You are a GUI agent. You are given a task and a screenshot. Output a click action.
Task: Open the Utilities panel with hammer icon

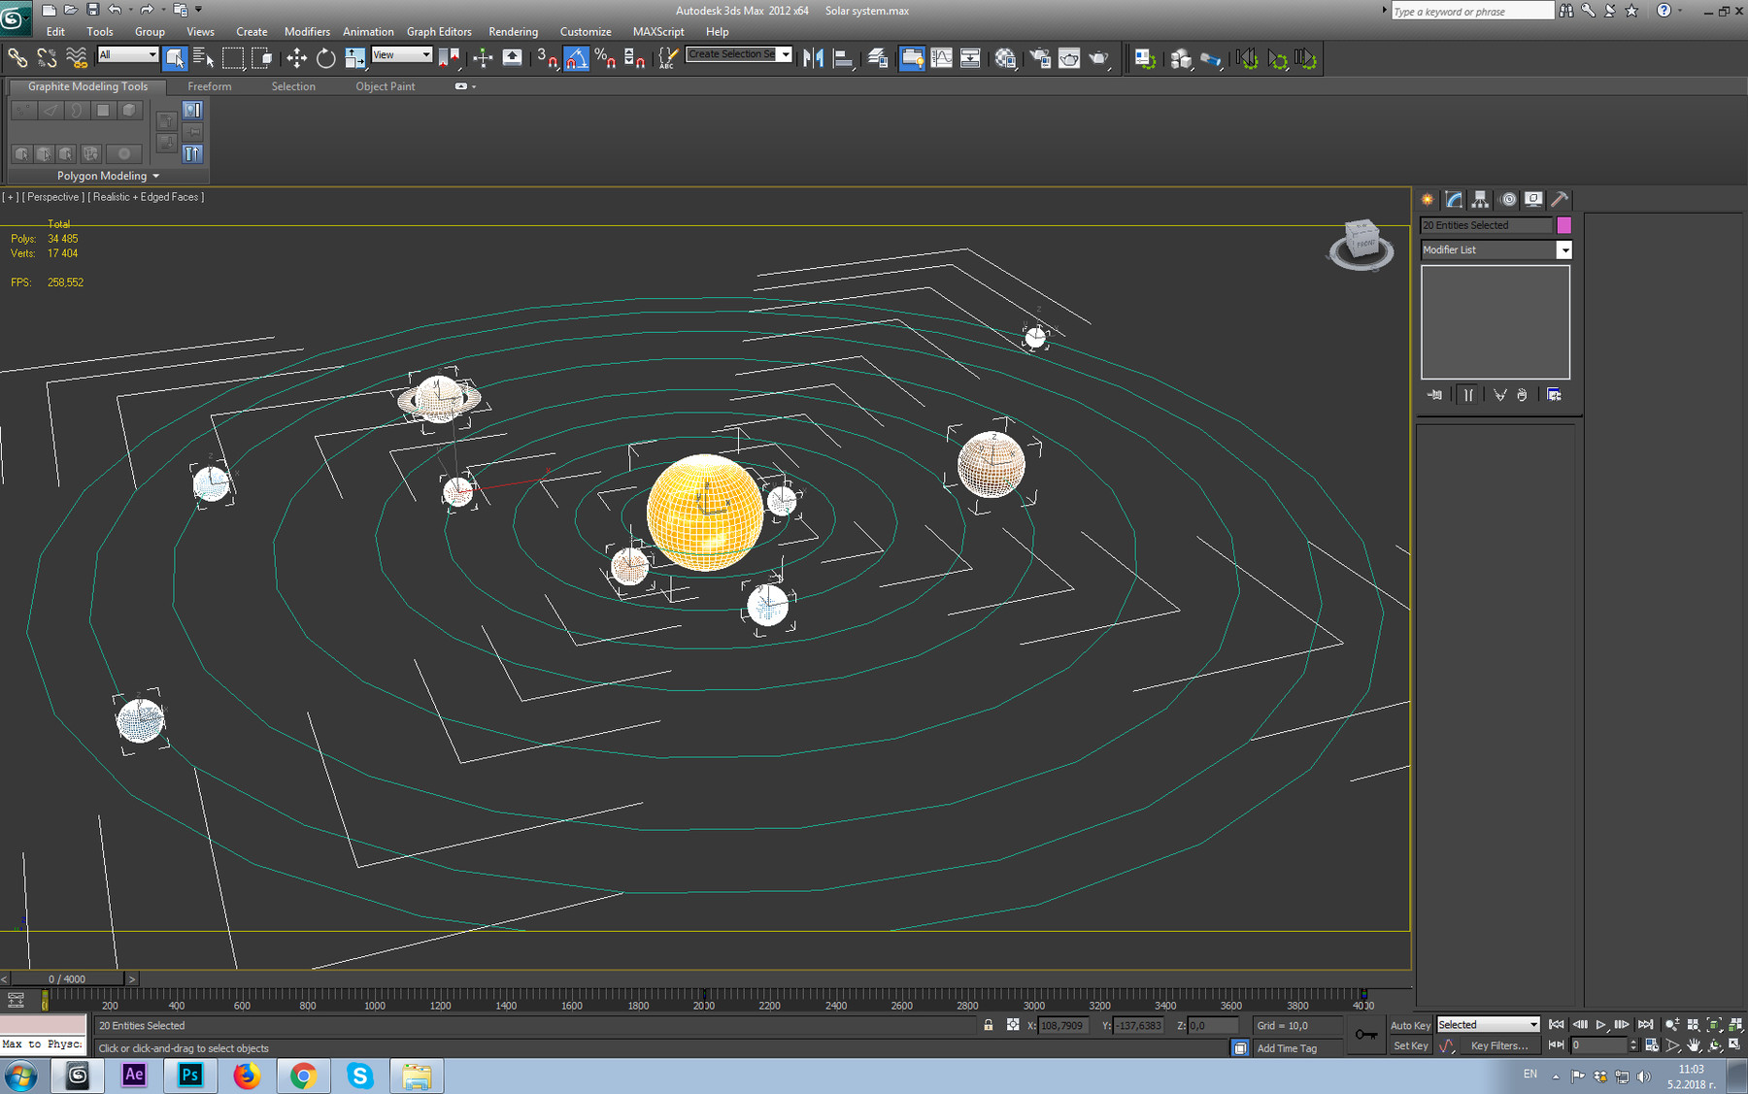coord(1560,199)
